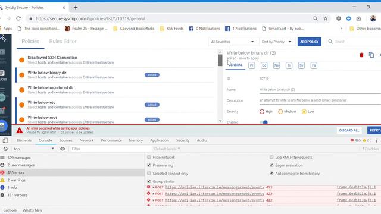
Task: Close the Sysdig Secure Policies tab
Action: [64, 8]
